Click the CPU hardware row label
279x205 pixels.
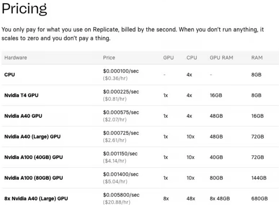10,75
